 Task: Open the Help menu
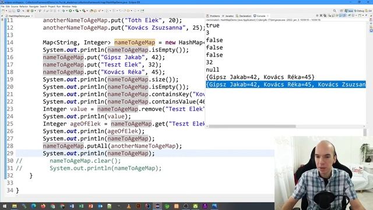pyautogui.click(x=74, y=6)
